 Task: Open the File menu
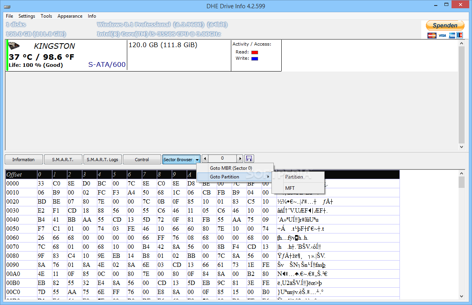[9, 16]
